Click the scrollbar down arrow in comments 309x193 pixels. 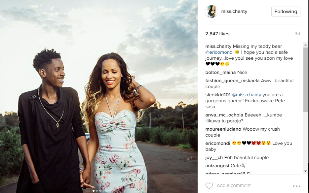tap(305, 171)
